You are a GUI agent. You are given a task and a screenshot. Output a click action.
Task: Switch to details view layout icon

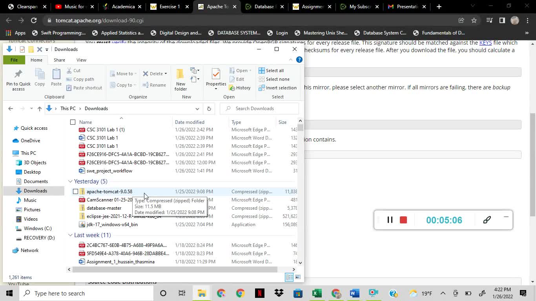[x=289, y=277]
